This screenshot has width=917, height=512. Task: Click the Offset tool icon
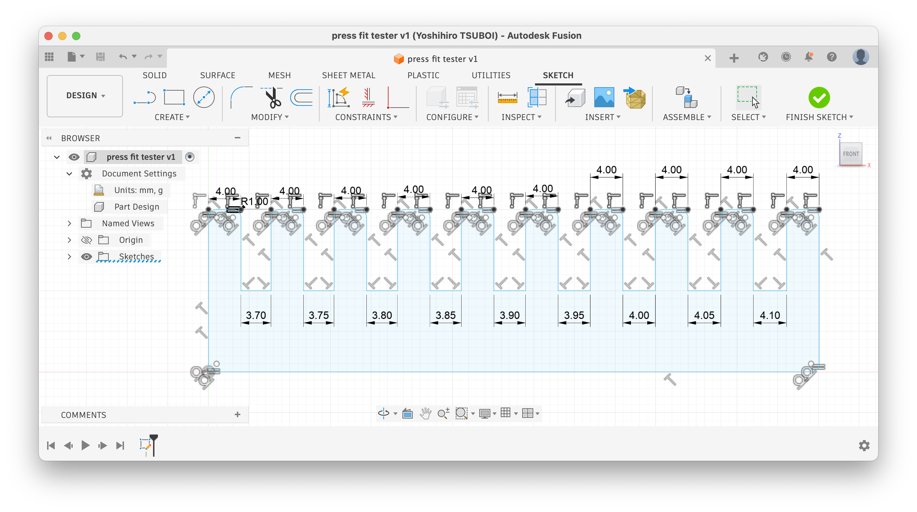[302, 98]
